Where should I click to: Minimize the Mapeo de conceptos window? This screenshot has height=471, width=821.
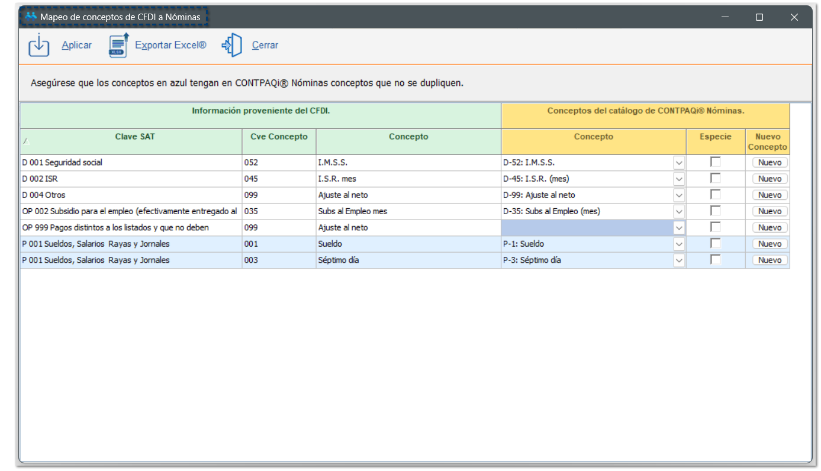[725, 17]
